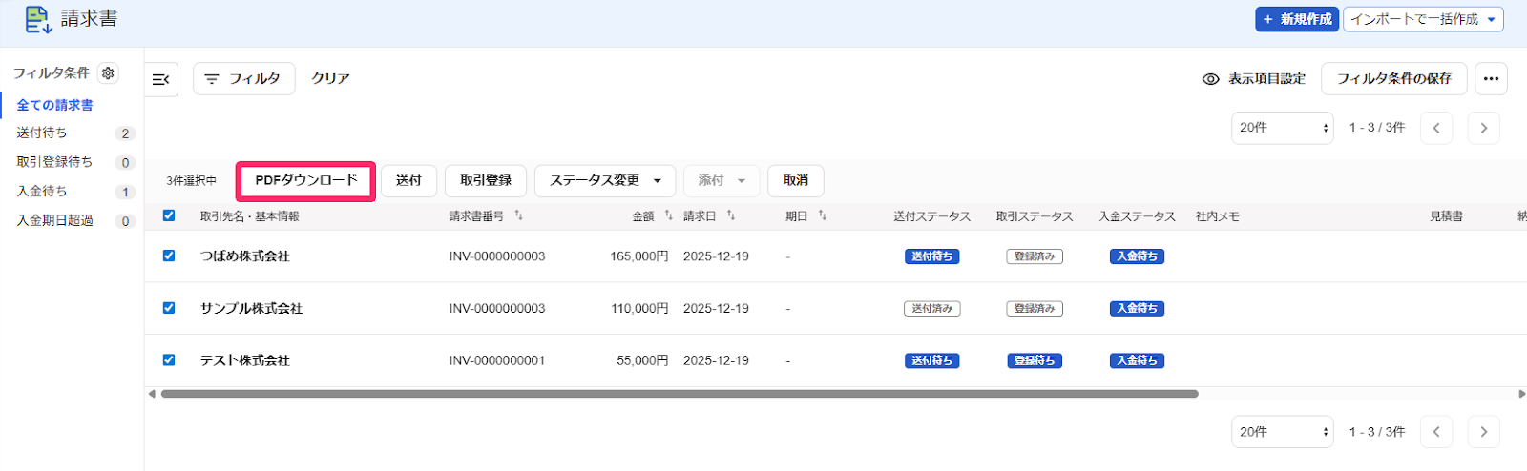Click 取引先名・基本情報 column header
Screen dimensions: 1527x471
coord(249,217)
